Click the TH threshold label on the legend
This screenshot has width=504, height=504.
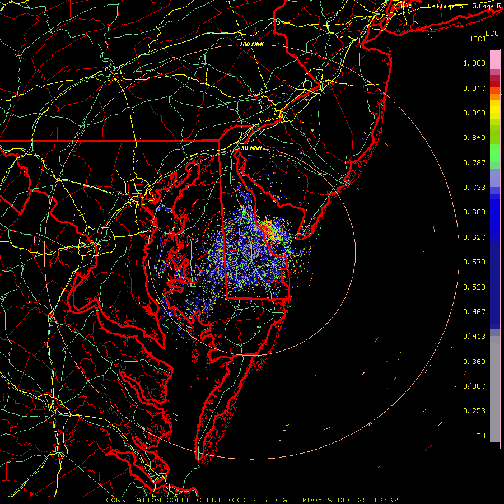click(x=481, y=436)
